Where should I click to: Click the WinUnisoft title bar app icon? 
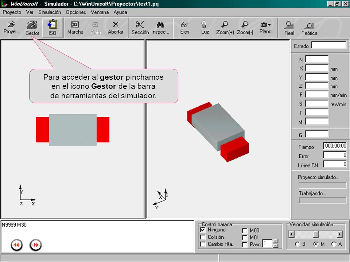pyautogui.click(x=4, y=4)
